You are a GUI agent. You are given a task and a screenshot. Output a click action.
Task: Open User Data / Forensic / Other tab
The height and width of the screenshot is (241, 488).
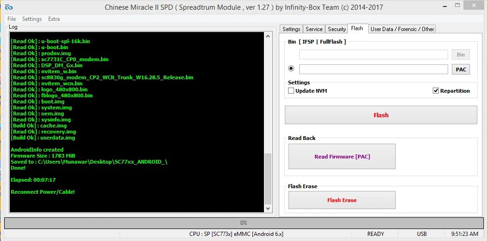click(x=402, y=29)
